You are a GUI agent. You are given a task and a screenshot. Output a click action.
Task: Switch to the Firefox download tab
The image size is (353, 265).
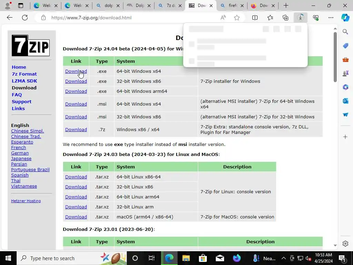[x=263, y=6]
